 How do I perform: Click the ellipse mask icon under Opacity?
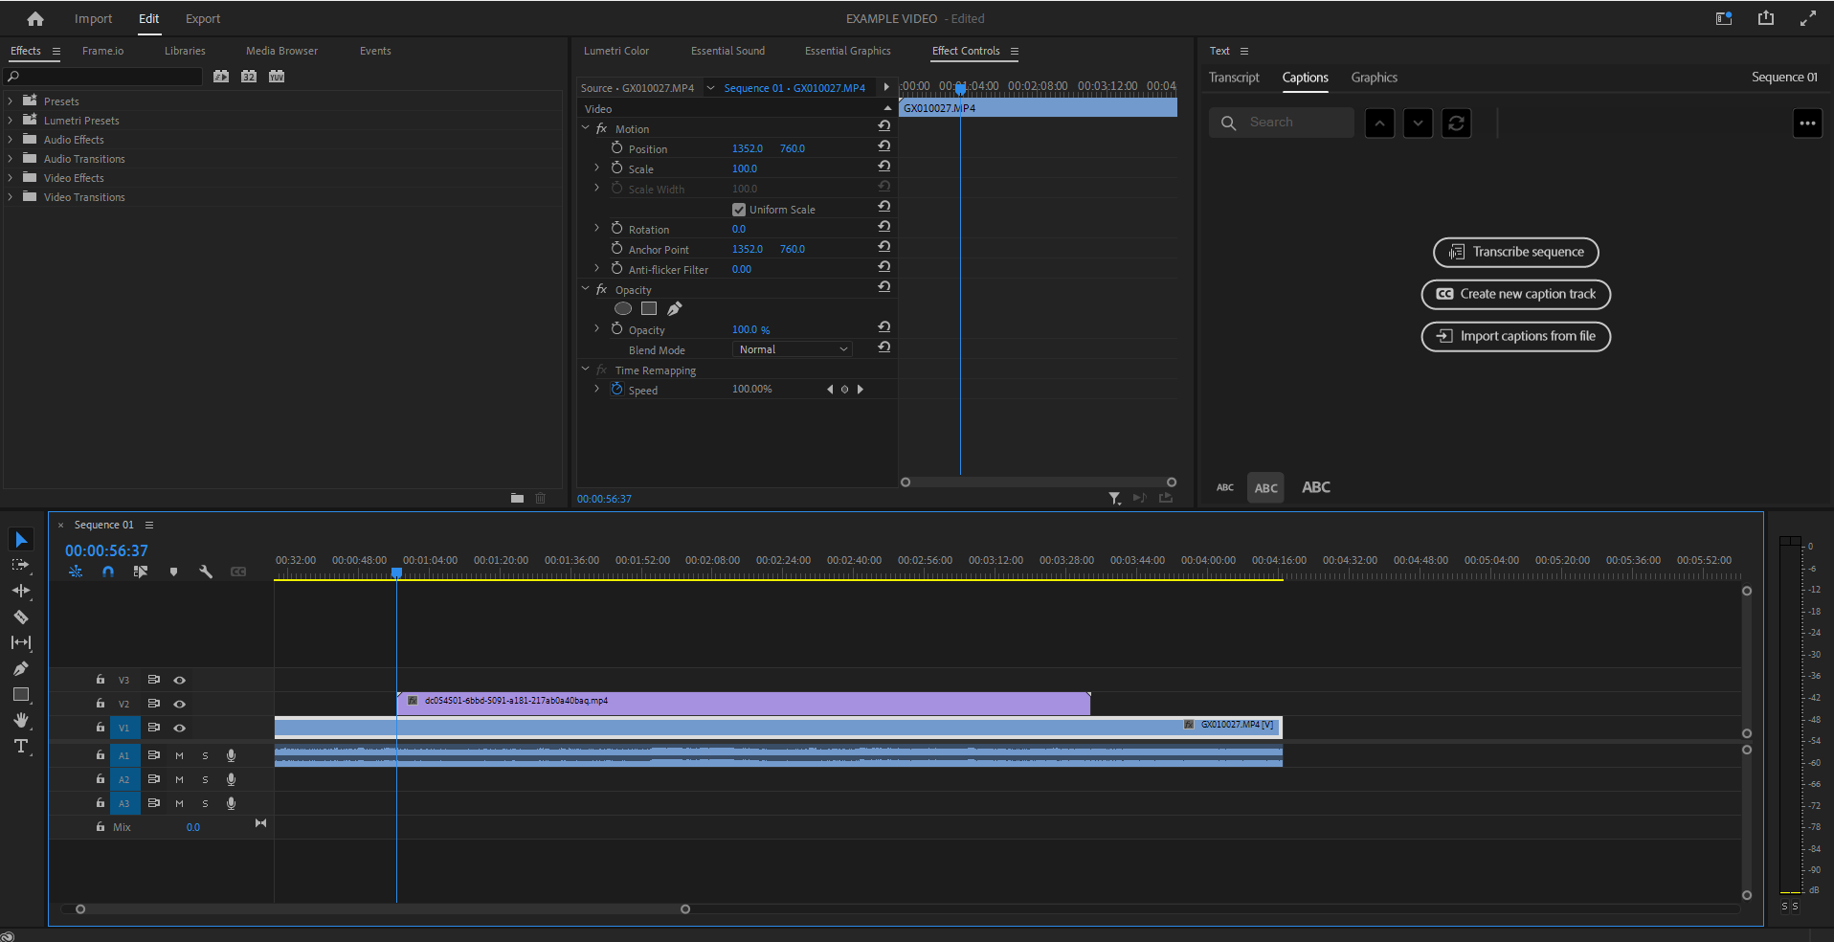623,309
